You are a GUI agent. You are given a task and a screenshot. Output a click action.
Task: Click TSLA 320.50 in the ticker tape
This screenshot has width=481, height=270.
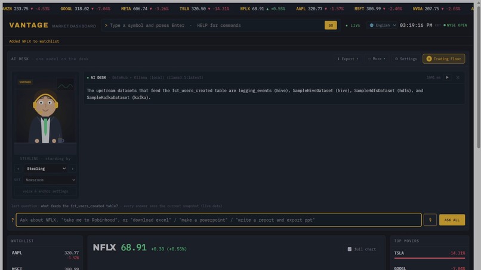pyautogui.click(x=204, y=9)
